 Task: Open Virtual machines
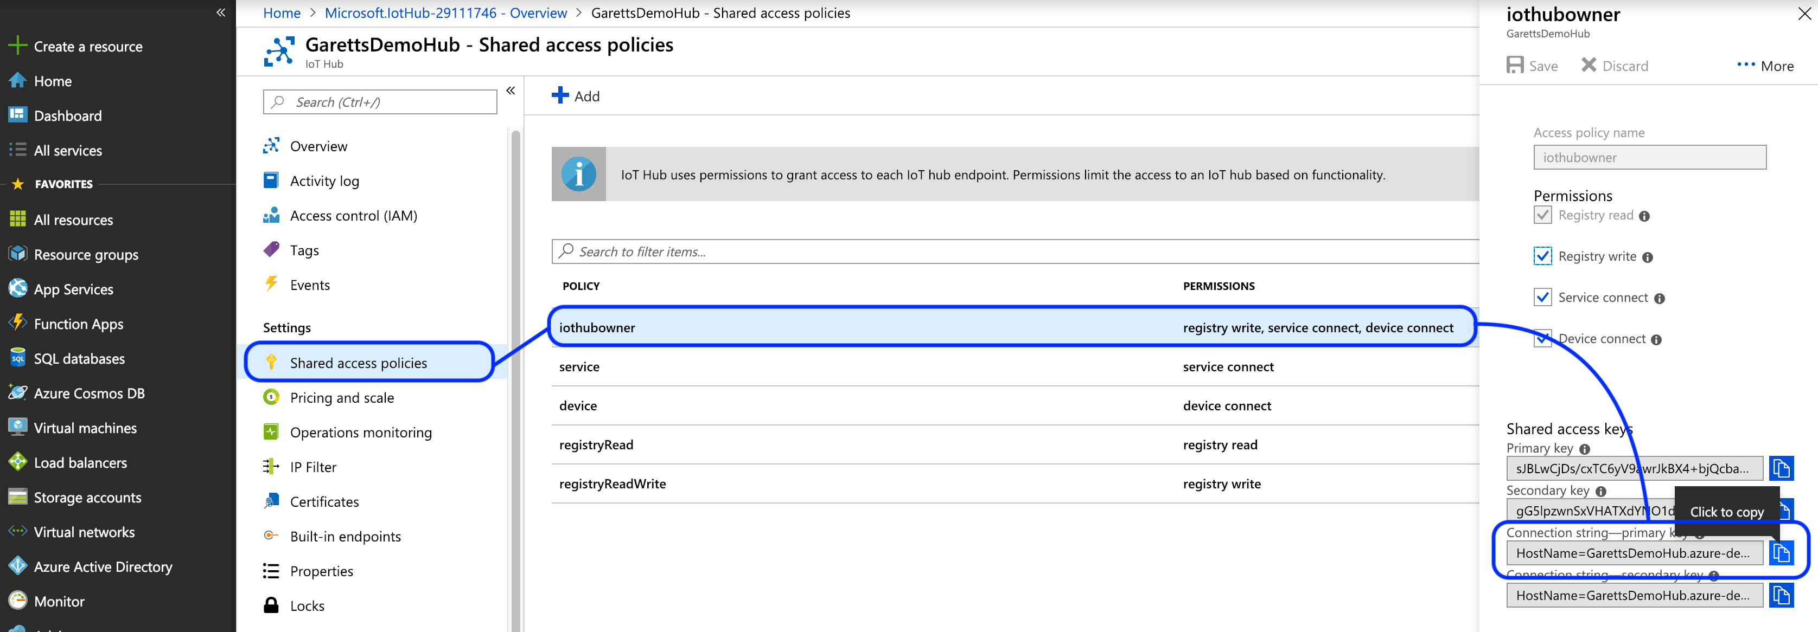tap(85, 428)
